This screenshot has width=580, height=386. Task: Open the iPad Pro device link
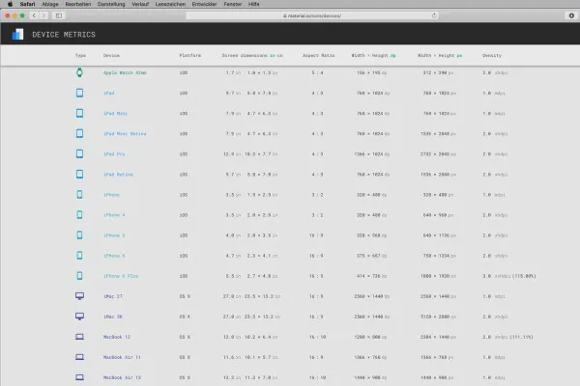(x=114, y=154)
